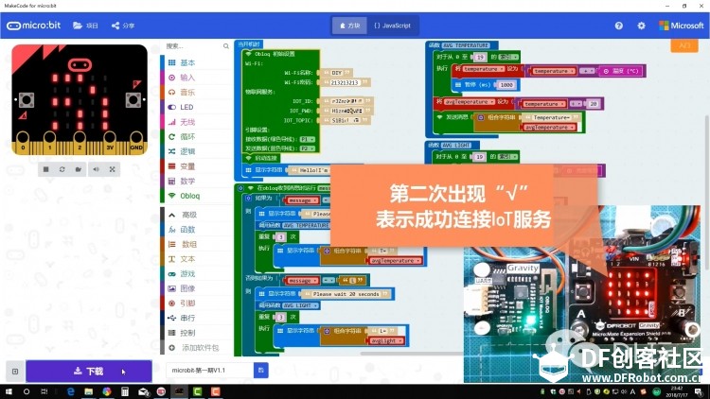The width and height of the screenshot is (710, 399).
Task: Open message dropdown in 否则如果为 condition
Action: [x=303, y=281]
